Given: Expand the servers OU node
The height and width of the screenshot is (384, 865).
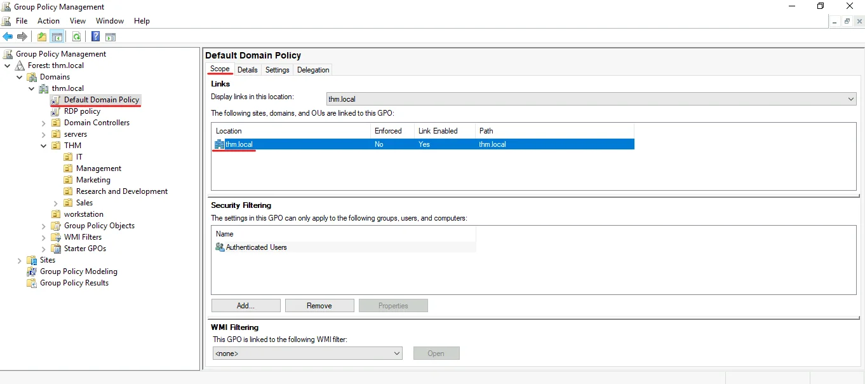Looking at the screenshot, I should (44, 134).
